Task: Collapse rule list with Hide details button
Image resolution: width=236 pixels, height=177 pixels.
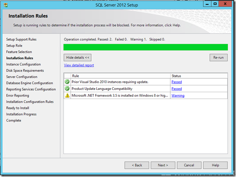Action: pos(78,57)
